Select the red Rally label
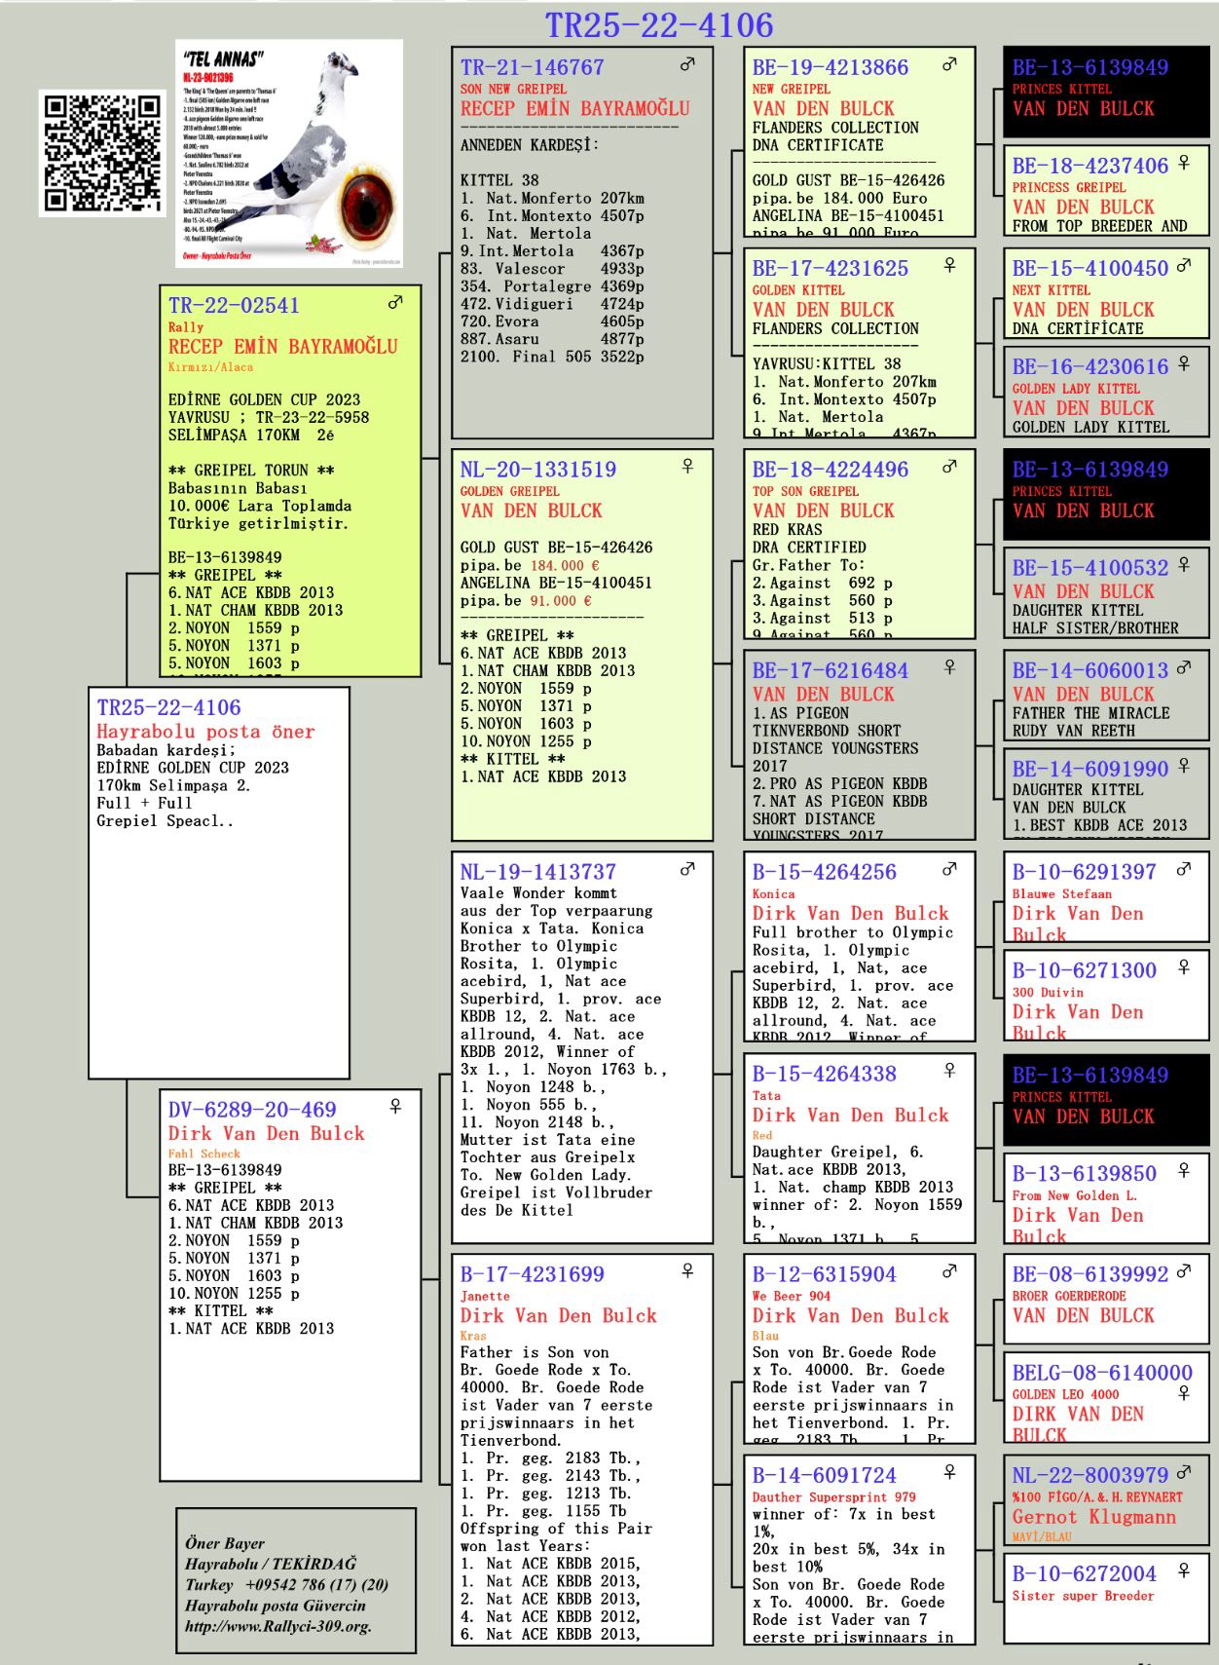The height and width of the screenshot is (1665, 1219). [186, 327]
